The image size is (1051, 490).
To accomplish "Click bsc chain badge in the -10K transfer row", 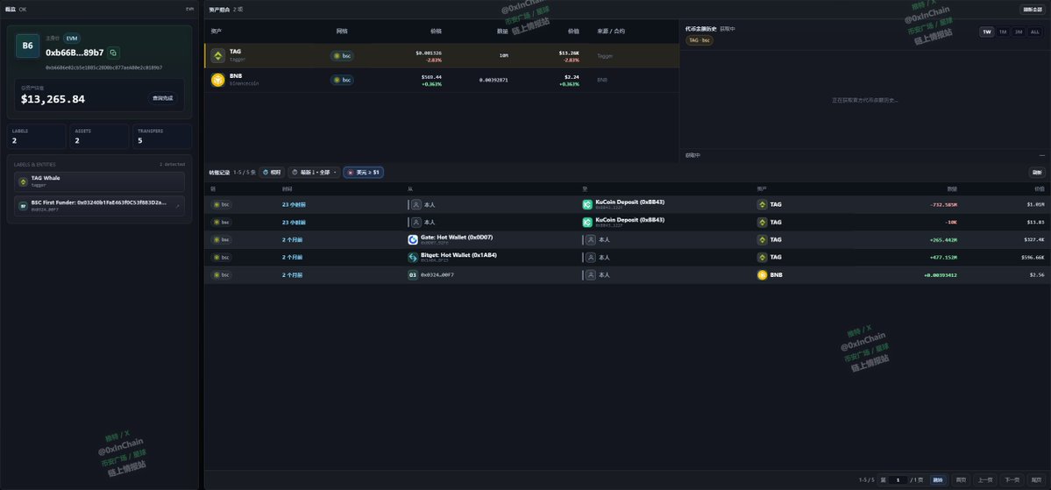I will pos(221,222).
